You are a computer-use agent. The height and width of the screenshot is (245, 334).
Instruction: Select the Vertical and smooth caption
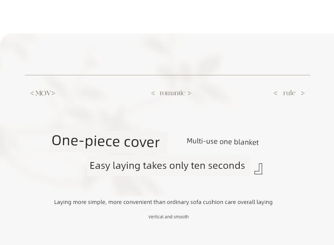169,217
